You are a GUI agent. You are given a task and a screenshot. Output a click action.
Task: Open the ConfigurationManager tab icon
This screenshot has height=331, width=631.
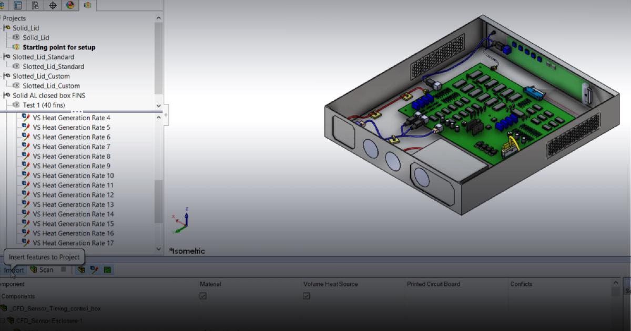pyautogui.click(x=35, y=5)
